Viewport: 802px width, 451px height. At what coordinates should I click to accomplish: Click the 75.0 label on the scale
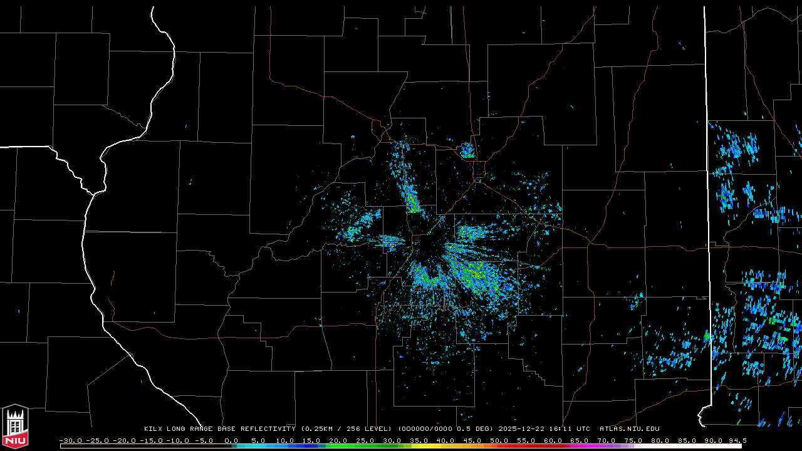tap(633, 441)
